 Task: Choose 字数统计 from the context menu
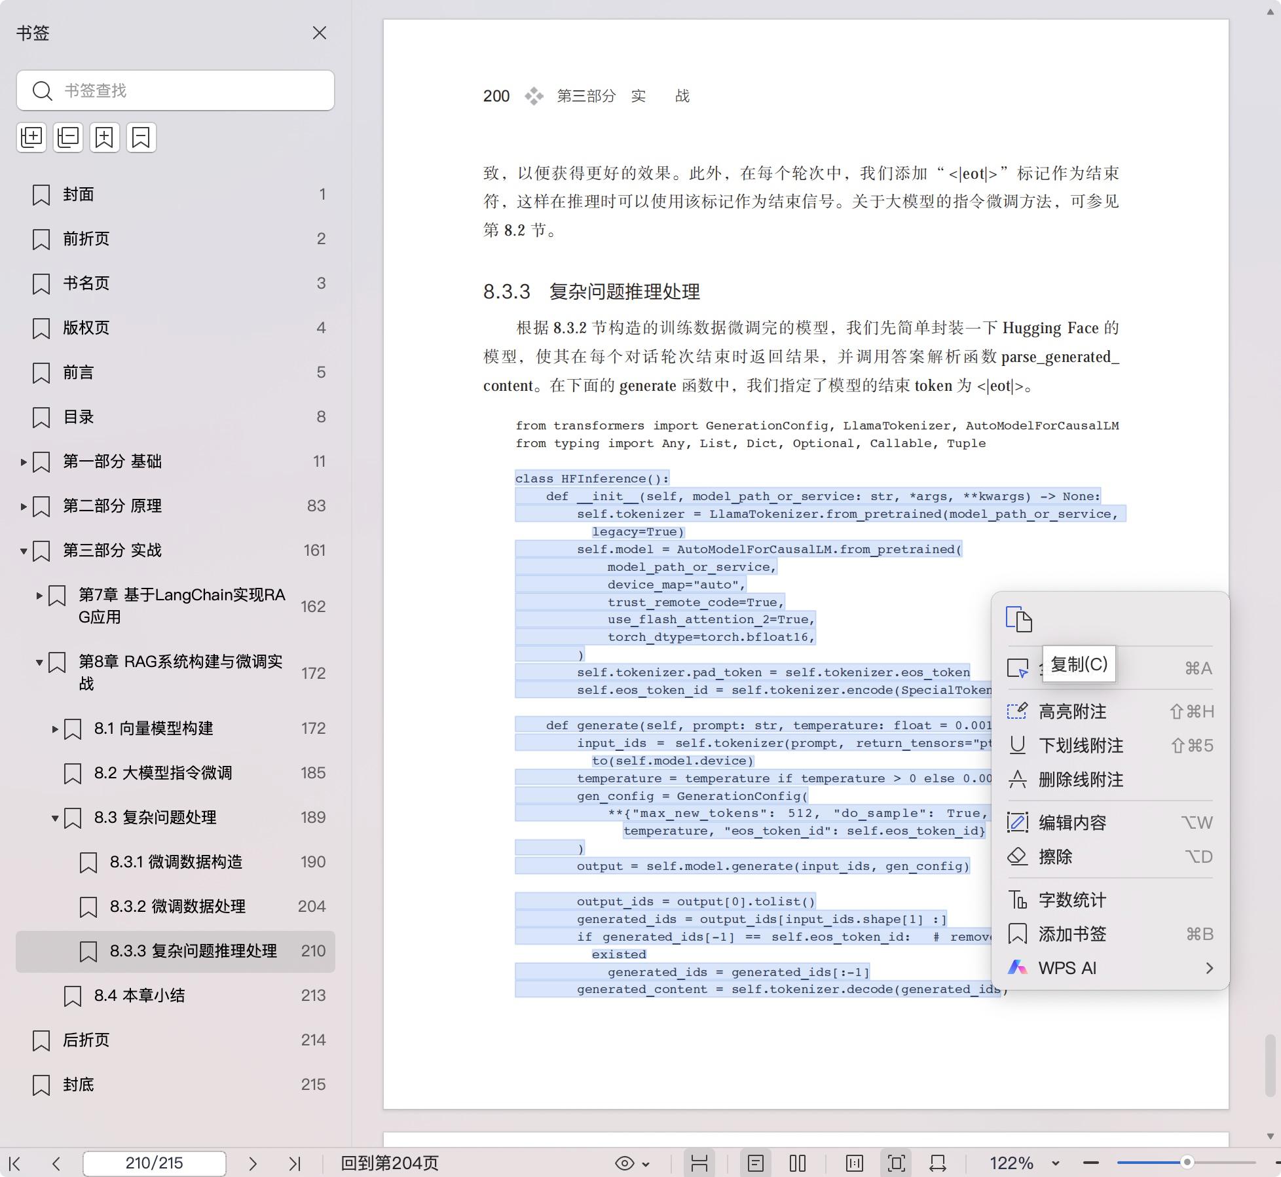(1110, 900)
